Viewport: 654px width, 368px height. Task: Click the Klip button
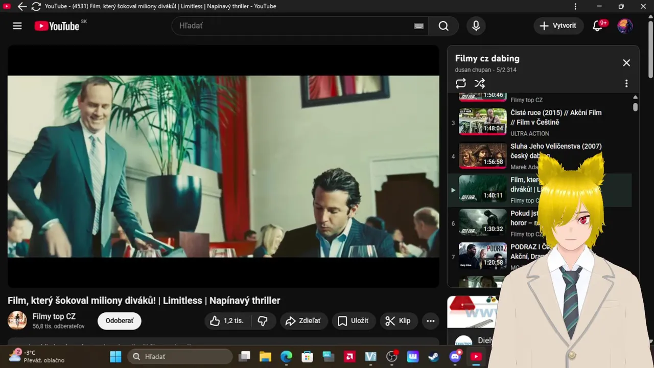click(398, 321)
